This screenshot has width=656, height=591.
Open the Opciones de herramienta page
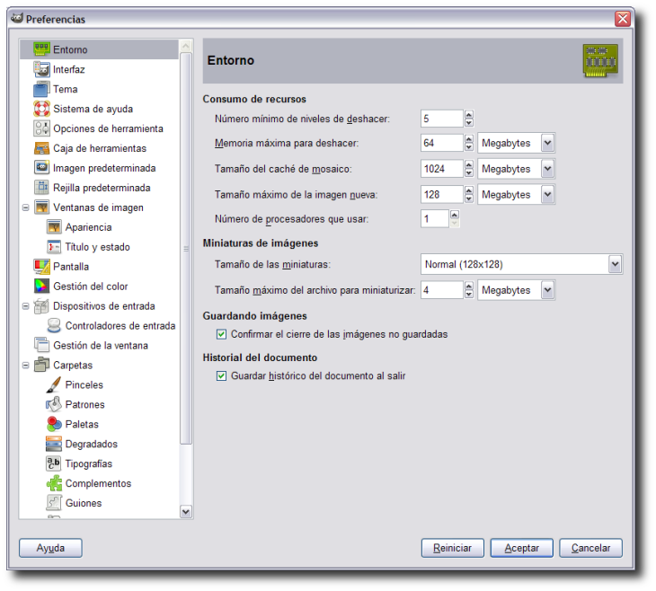point(107,128)
